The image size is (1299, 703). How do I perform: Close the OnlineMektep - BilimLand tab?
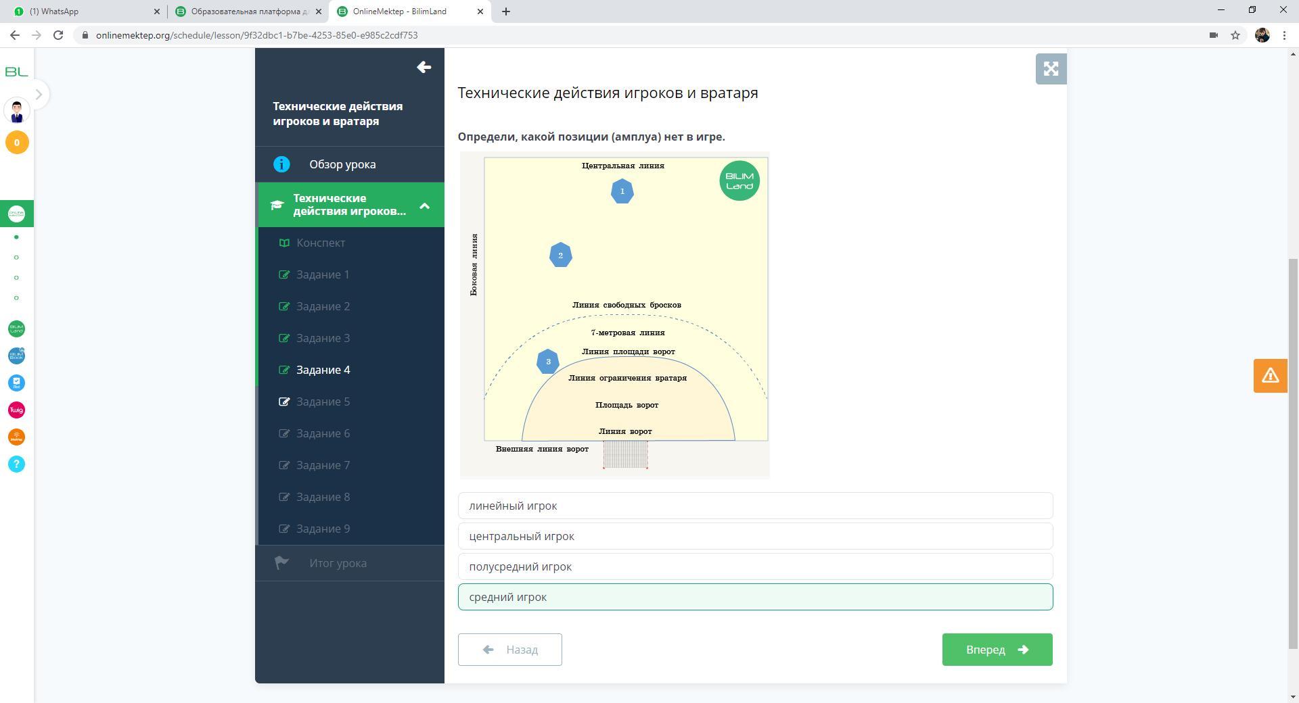tap(480, 11)
